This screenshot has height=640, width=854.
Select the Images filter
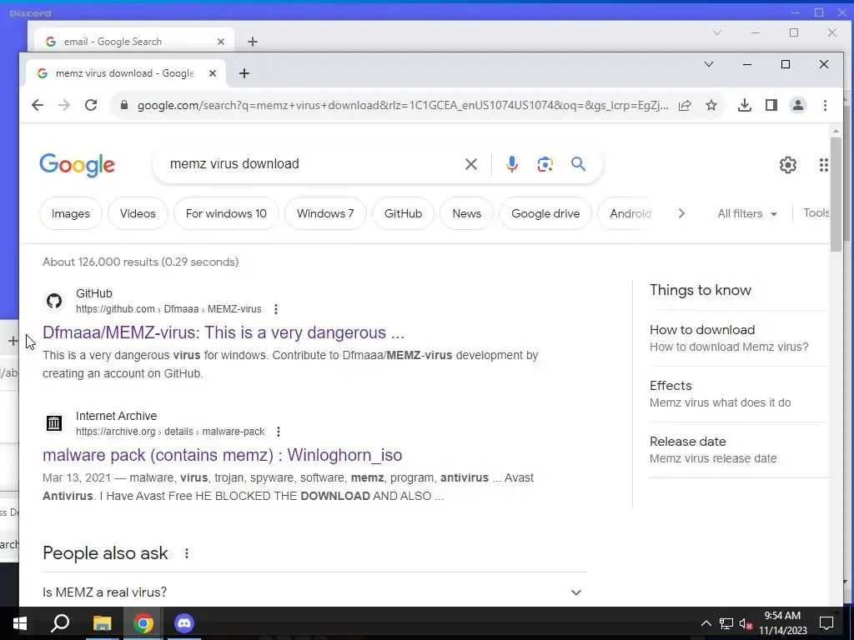coord(71,213)
